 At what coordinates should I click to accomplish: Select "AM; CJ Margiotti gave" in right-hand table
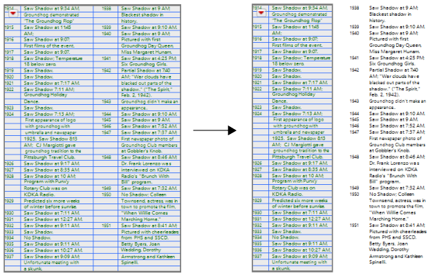(297, 144)
